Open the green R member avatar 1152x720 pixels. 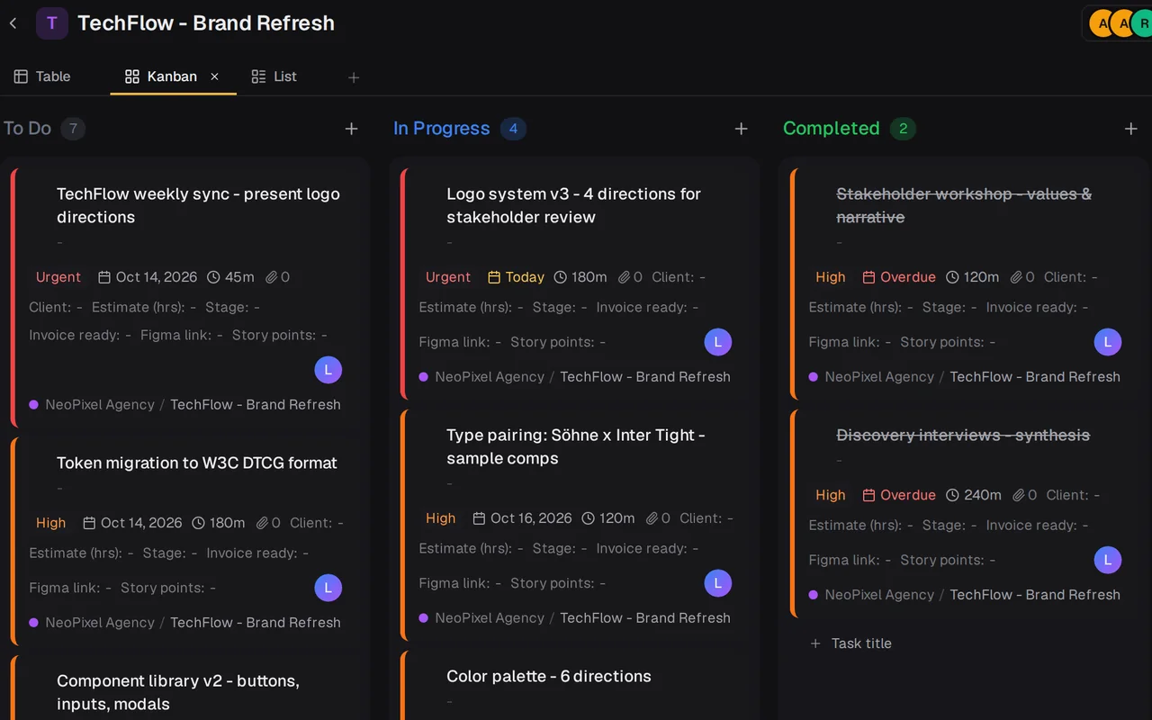[1143, 23]
